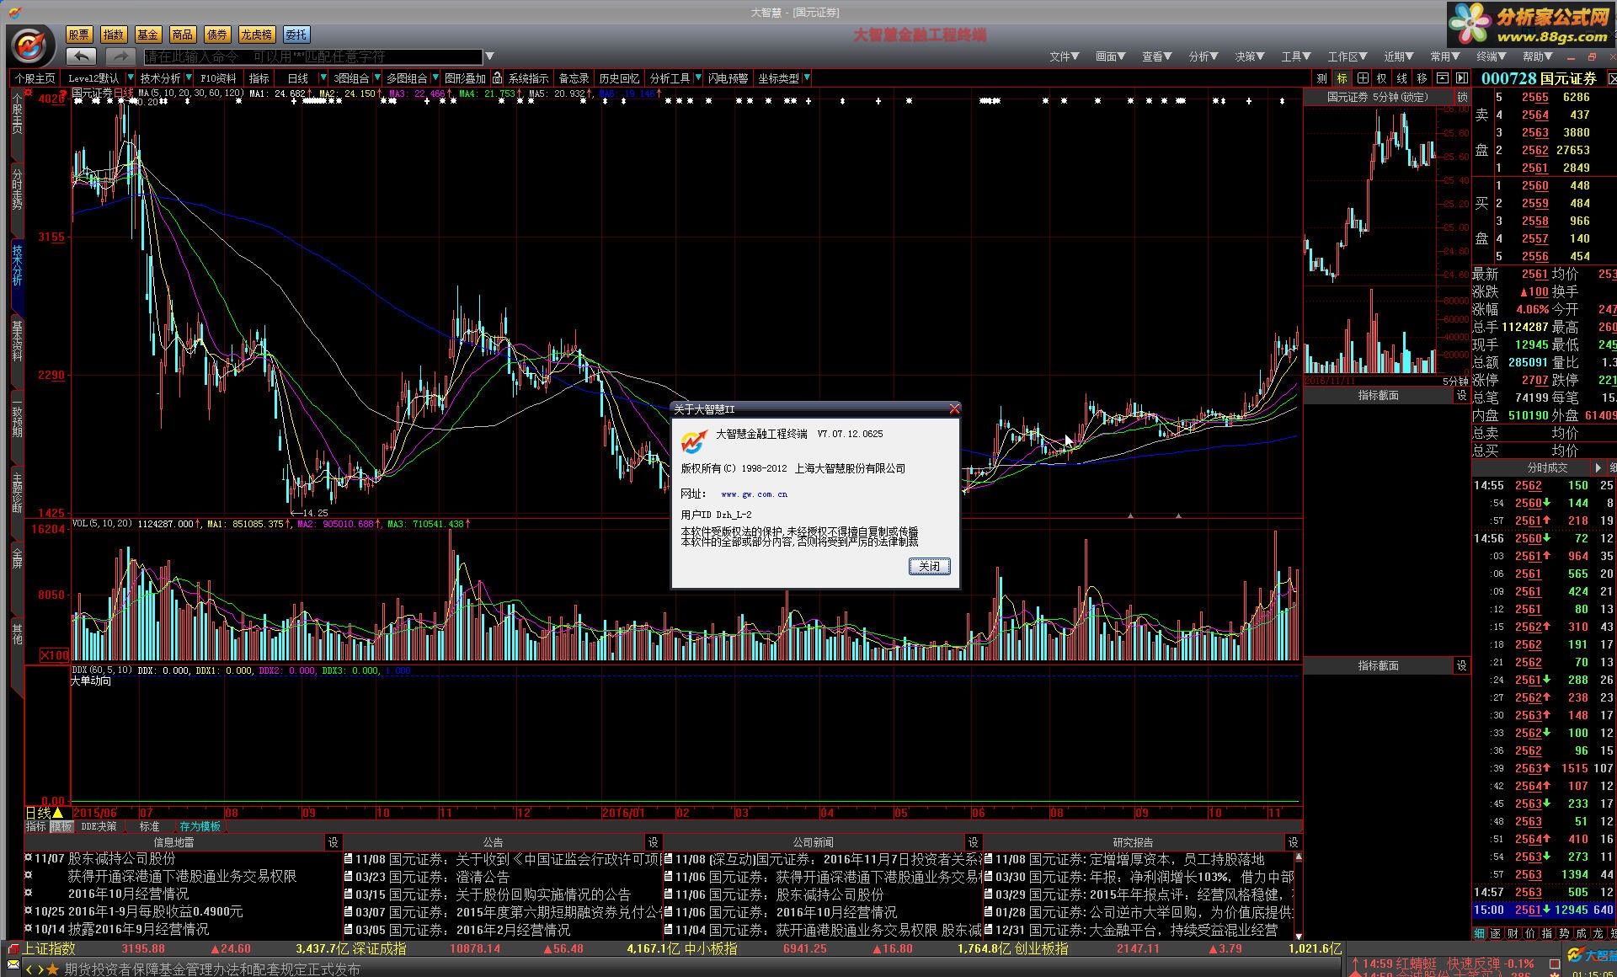1617x977 pixels.
Task: Click the 移 move icon
Action: pyautogui.click(x=1422, y=78)
